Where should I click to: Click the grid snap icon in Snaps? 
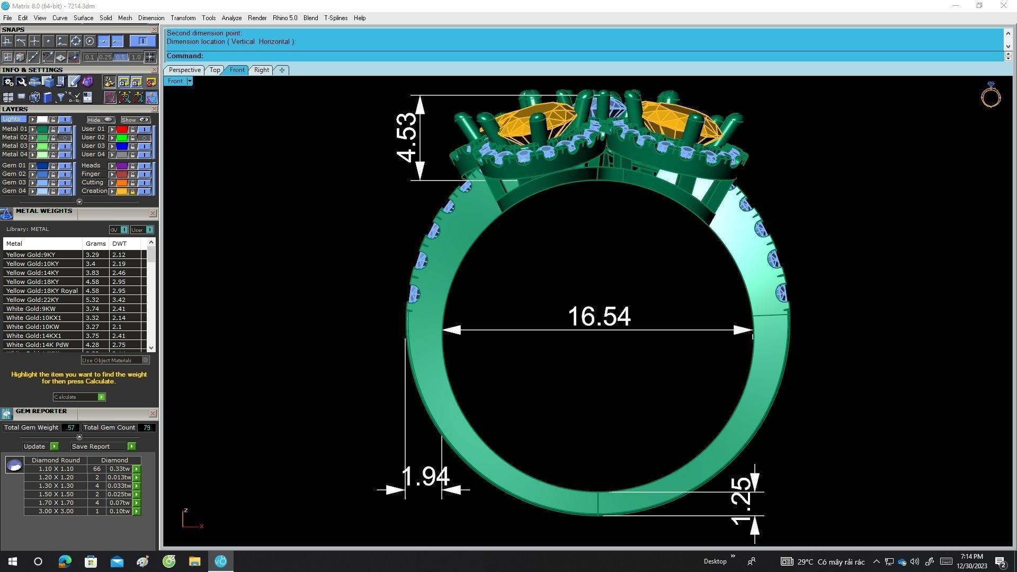[x=150, y=57]
